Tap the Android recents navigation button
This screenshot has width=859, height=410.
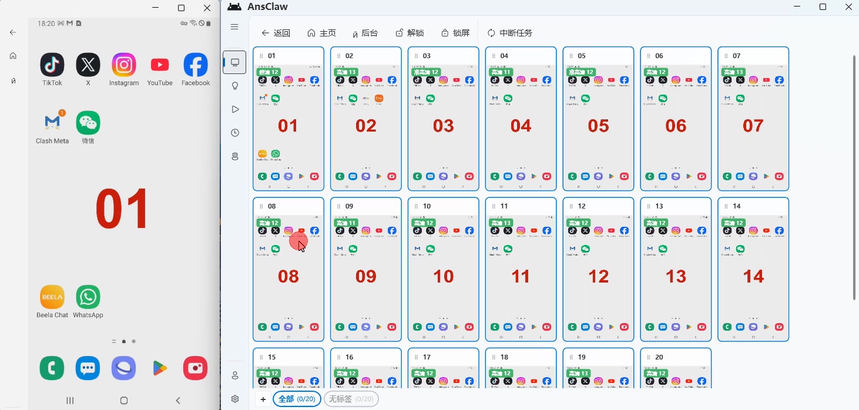click(70, 401)
